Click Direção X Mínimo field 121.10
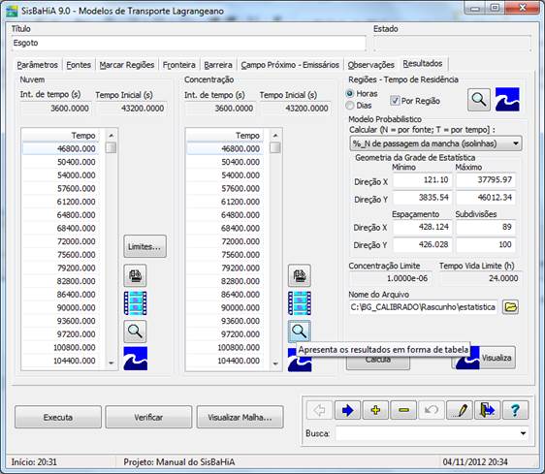545x474 pixels. click(423, 180)
